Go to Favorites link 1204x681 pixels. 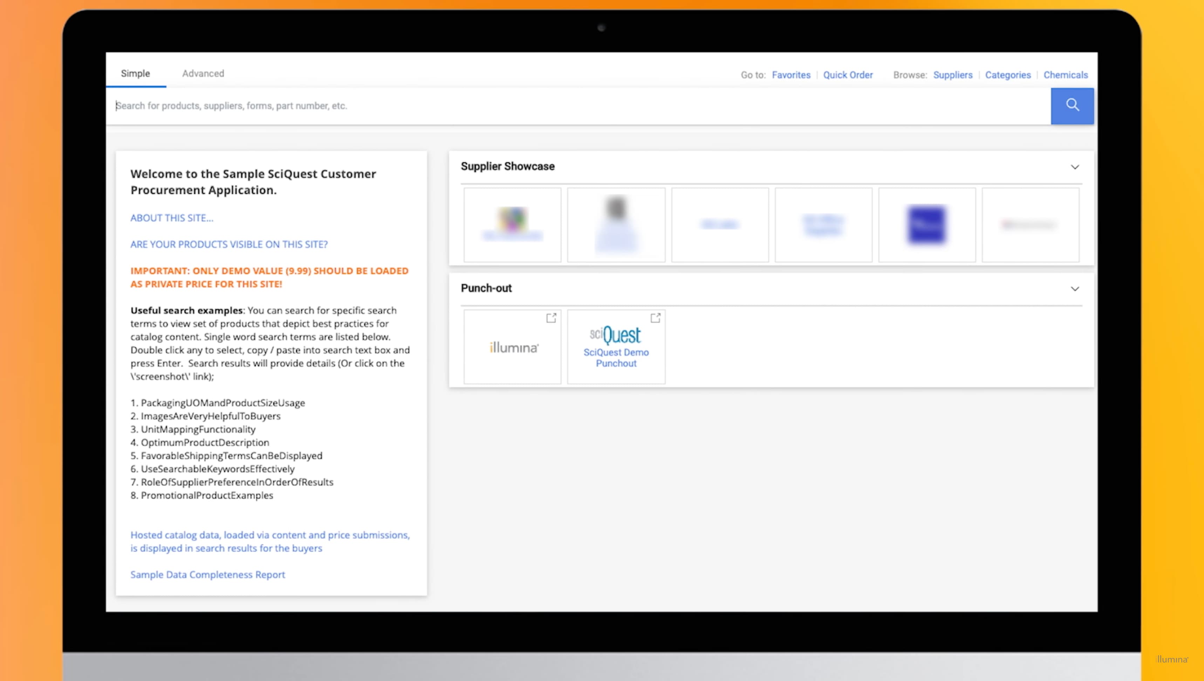(791, 75)
